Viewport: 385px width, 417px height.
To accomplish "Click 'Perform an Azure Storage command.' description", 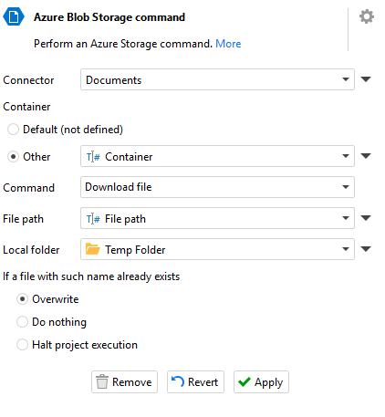I will pos(123,44).
